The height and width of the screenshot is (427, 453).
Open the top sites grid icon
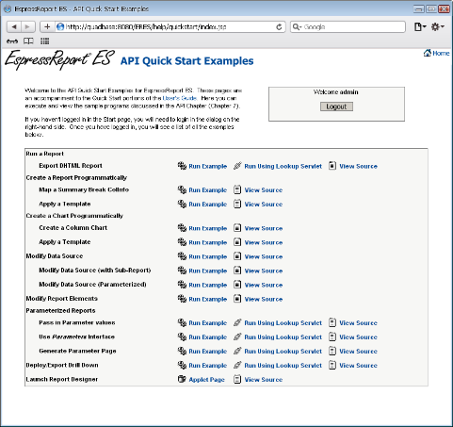(45, 41)
